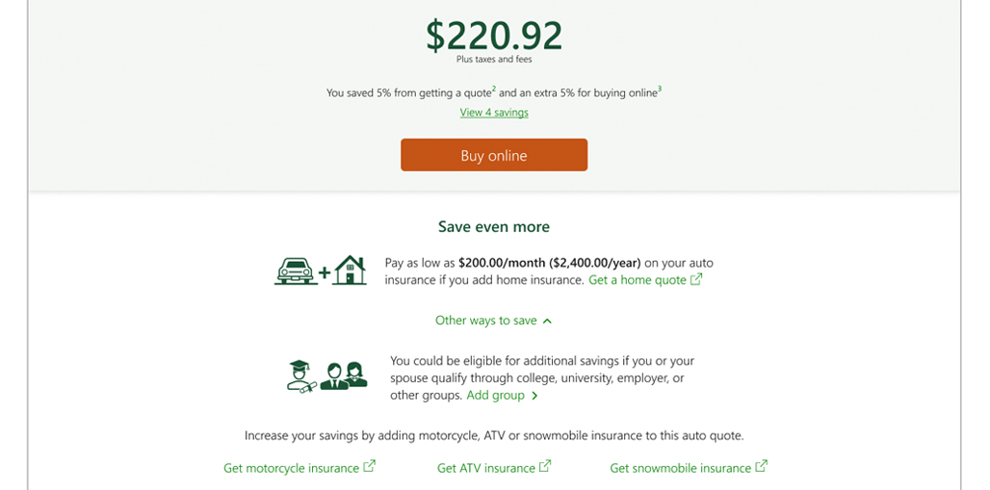990x490 pixels.
Task: Click the up chevron beside Other ways to save
Action: (x=547, y=321)
